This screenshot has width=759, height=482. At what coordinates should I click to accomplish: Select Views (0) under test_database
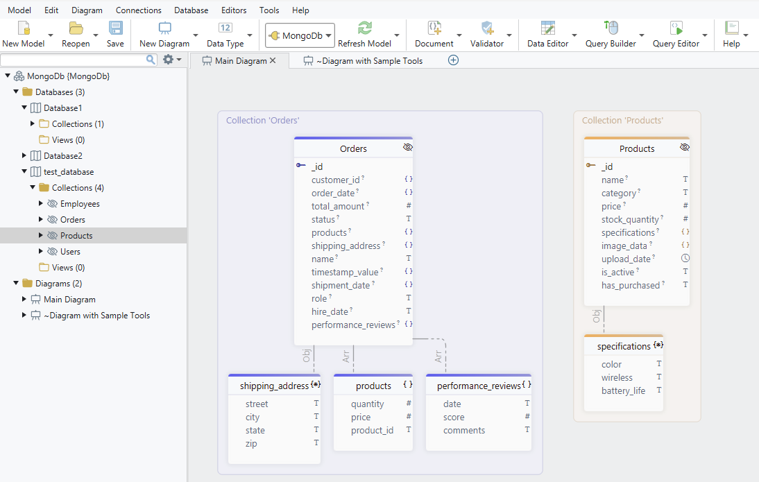click(68, 268)
